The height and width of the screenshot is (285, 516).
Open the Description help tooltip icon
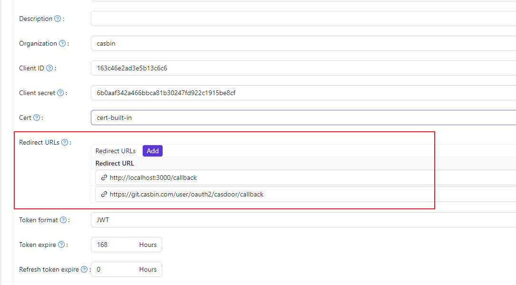pos(57,19)
